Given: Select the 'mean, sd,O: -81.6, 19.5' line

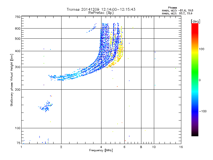Looking at the screenshot, I should (x=178, y=10).
